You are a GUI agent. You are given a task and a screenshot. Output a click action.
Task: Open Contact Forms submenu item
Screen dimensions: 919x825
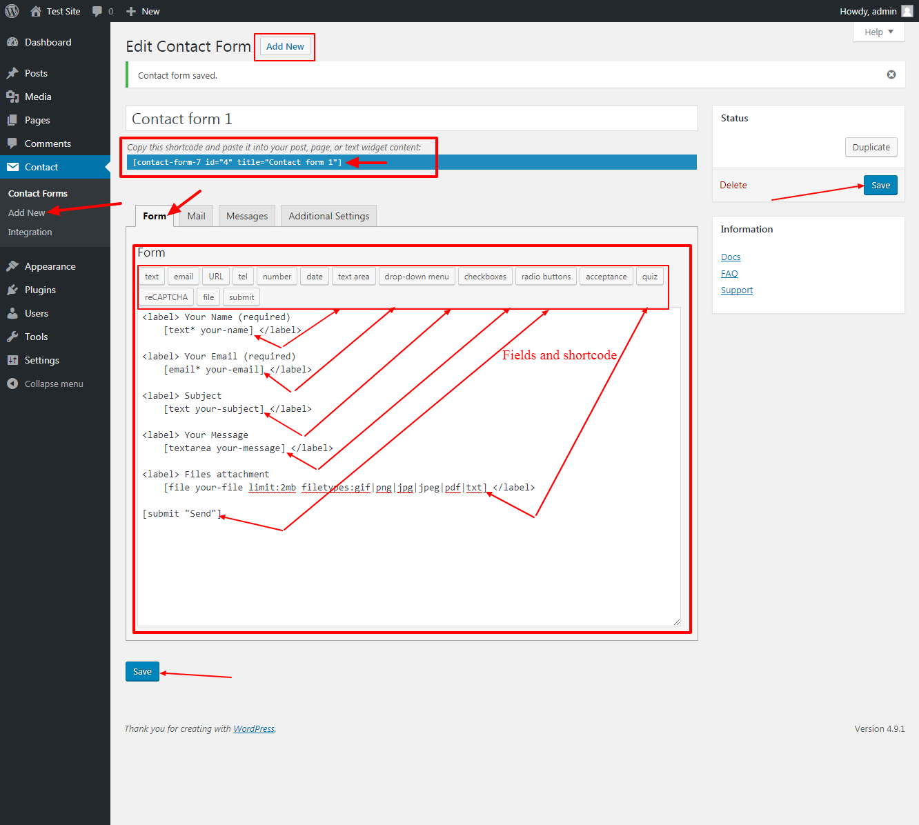pos(38,193)
